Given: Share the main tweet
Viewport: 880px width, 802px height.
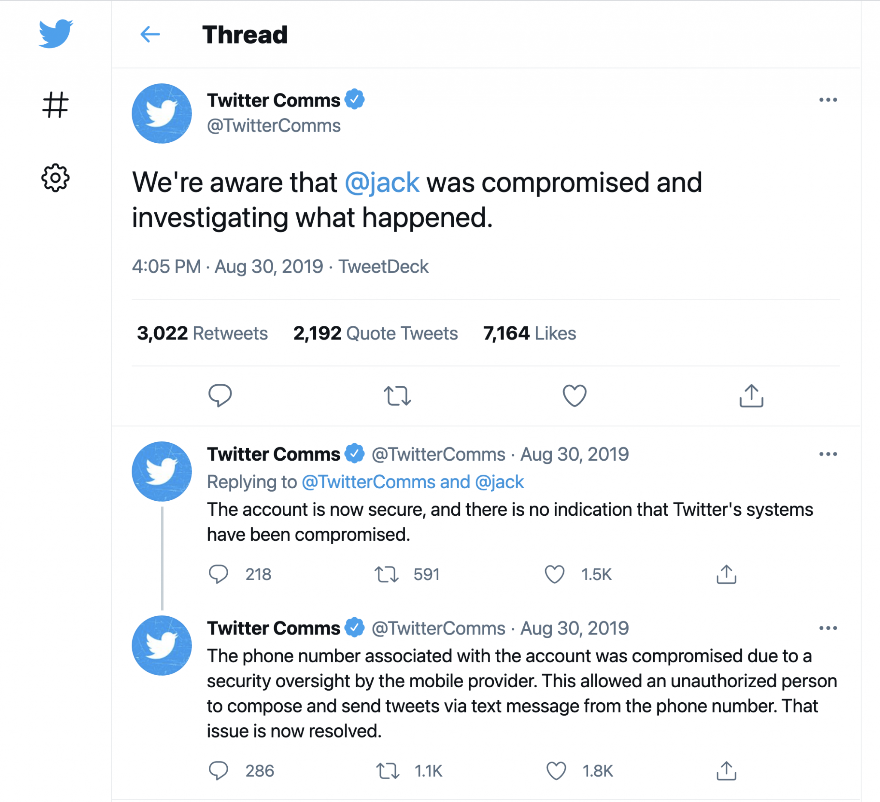Looking at the screenshot, I should (x=751, y=395).
